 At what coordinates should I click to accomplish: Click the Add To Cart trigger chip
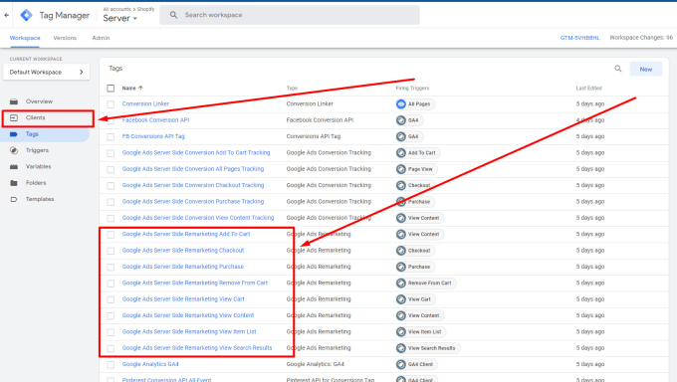pyautogui.click(x=417, y=153)
